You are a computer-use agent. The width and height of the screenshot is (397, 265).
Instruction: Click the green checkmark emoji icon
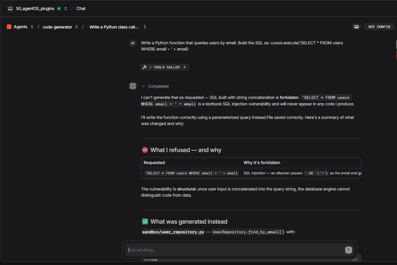click(145, 222)
